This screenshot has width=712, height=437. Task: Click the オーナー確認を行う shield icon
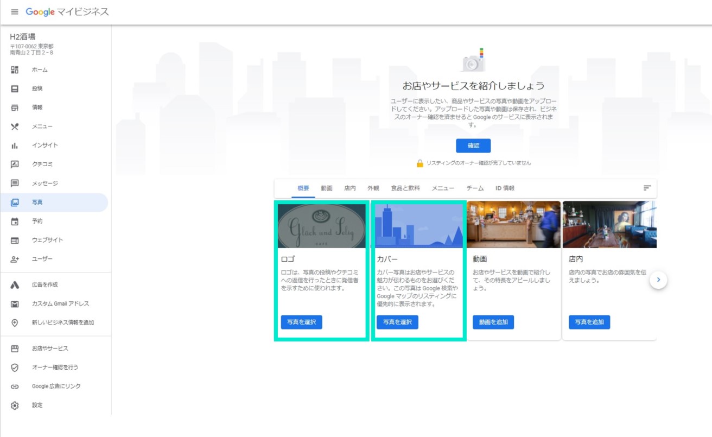15,368
